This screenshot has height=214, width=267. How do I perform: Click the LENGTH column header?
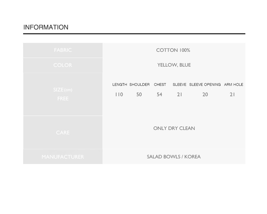pos(120,84)
